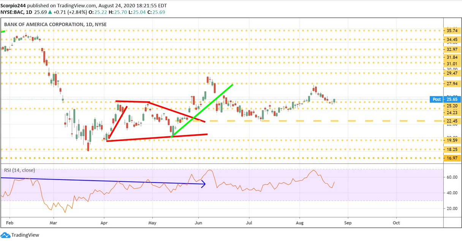Click the RSI 60.00 scale value
Image resolution: width=462 pixels, height=241 pixels.
(x=452, y=177)
